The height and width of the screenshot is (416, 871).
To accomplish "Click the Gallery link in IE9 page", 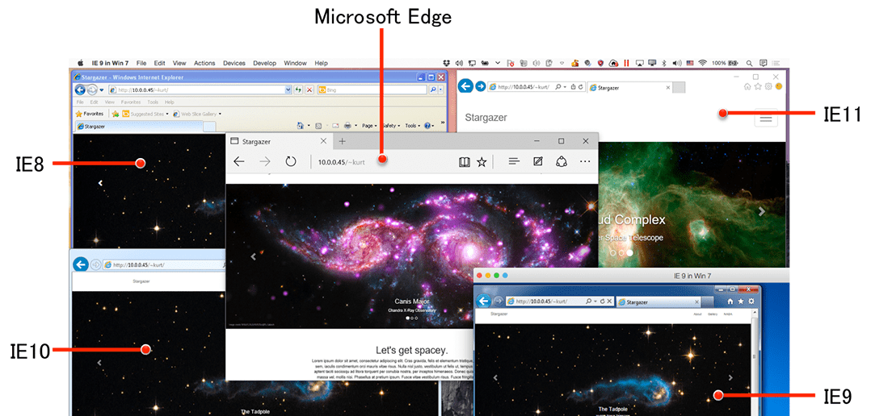I will (x=712, y=314).
